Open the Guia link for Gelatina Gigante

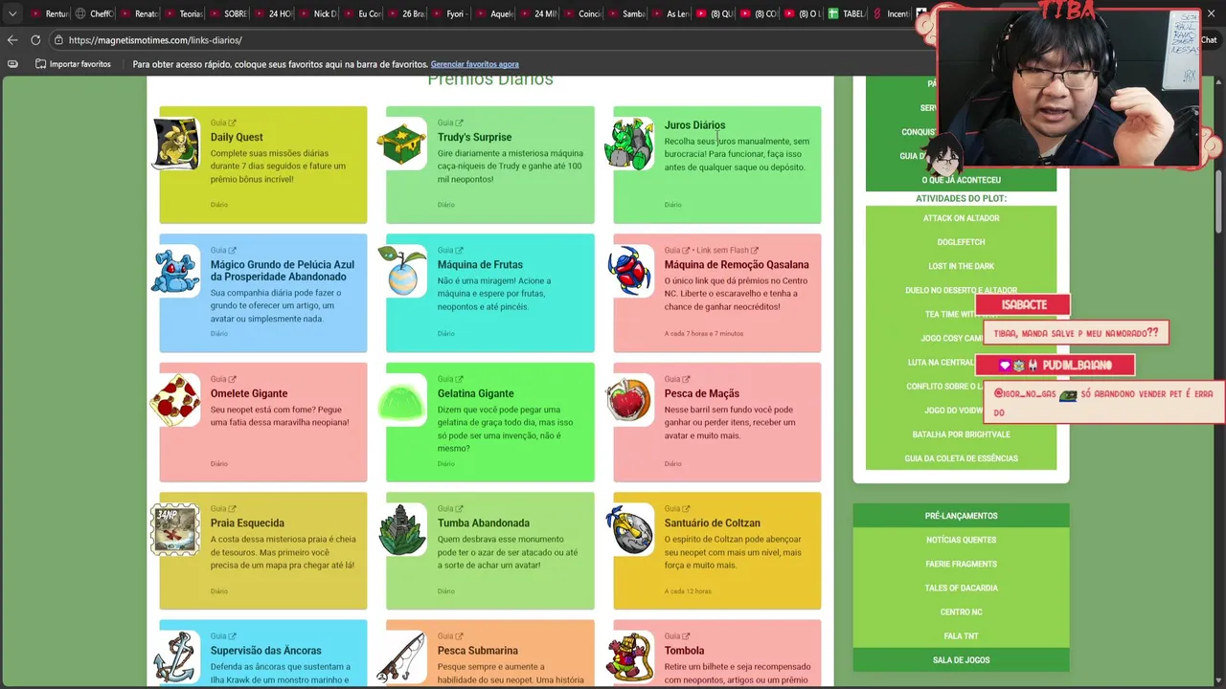pos(450,379)
